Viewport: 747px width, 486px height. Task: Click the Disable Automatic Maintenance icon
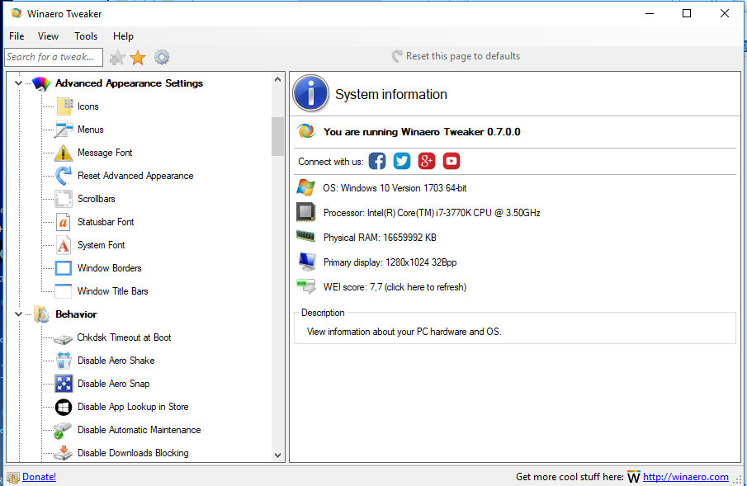tap(63, 430)
